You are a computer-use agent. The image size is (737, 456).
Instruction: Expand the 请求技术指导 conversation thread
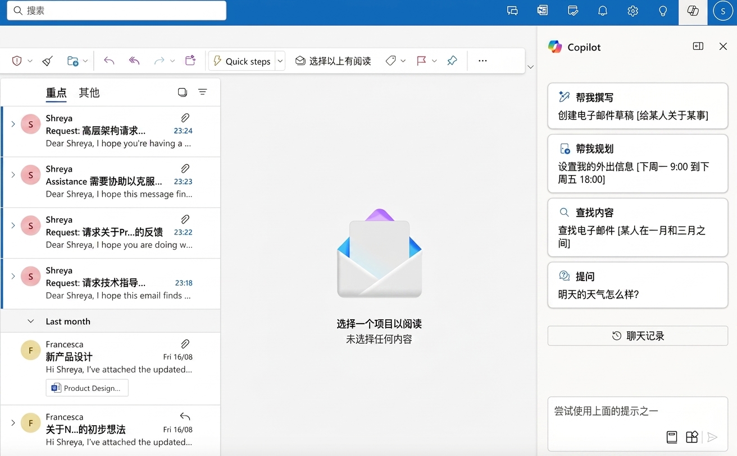[13, 276]
